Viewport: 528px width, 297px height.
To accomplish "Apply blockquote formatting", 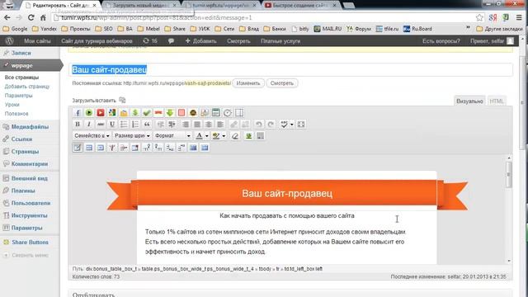I will pos(147,125).
